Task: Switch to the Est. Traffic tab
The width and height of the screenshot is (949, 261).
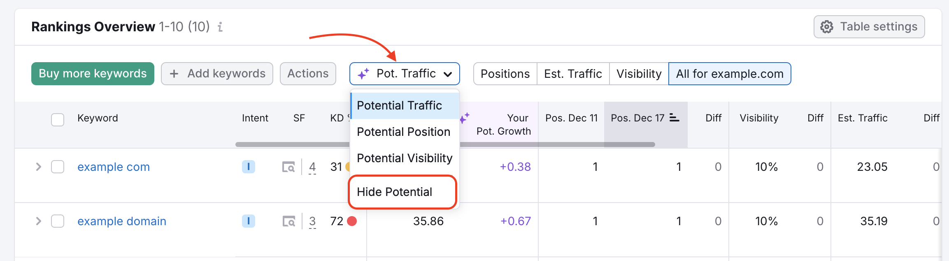Action: 573,73
